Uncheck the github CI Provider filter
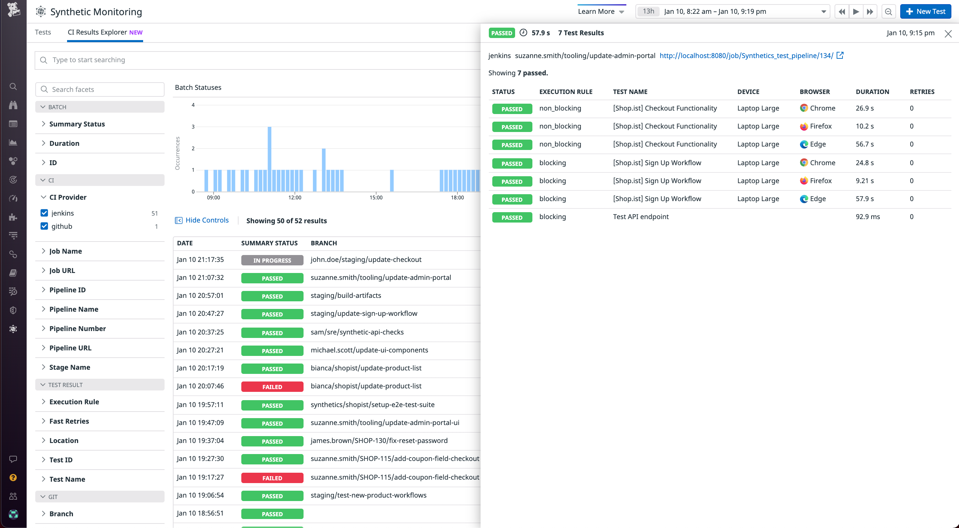The image size is (959, 528). point(44,226)
